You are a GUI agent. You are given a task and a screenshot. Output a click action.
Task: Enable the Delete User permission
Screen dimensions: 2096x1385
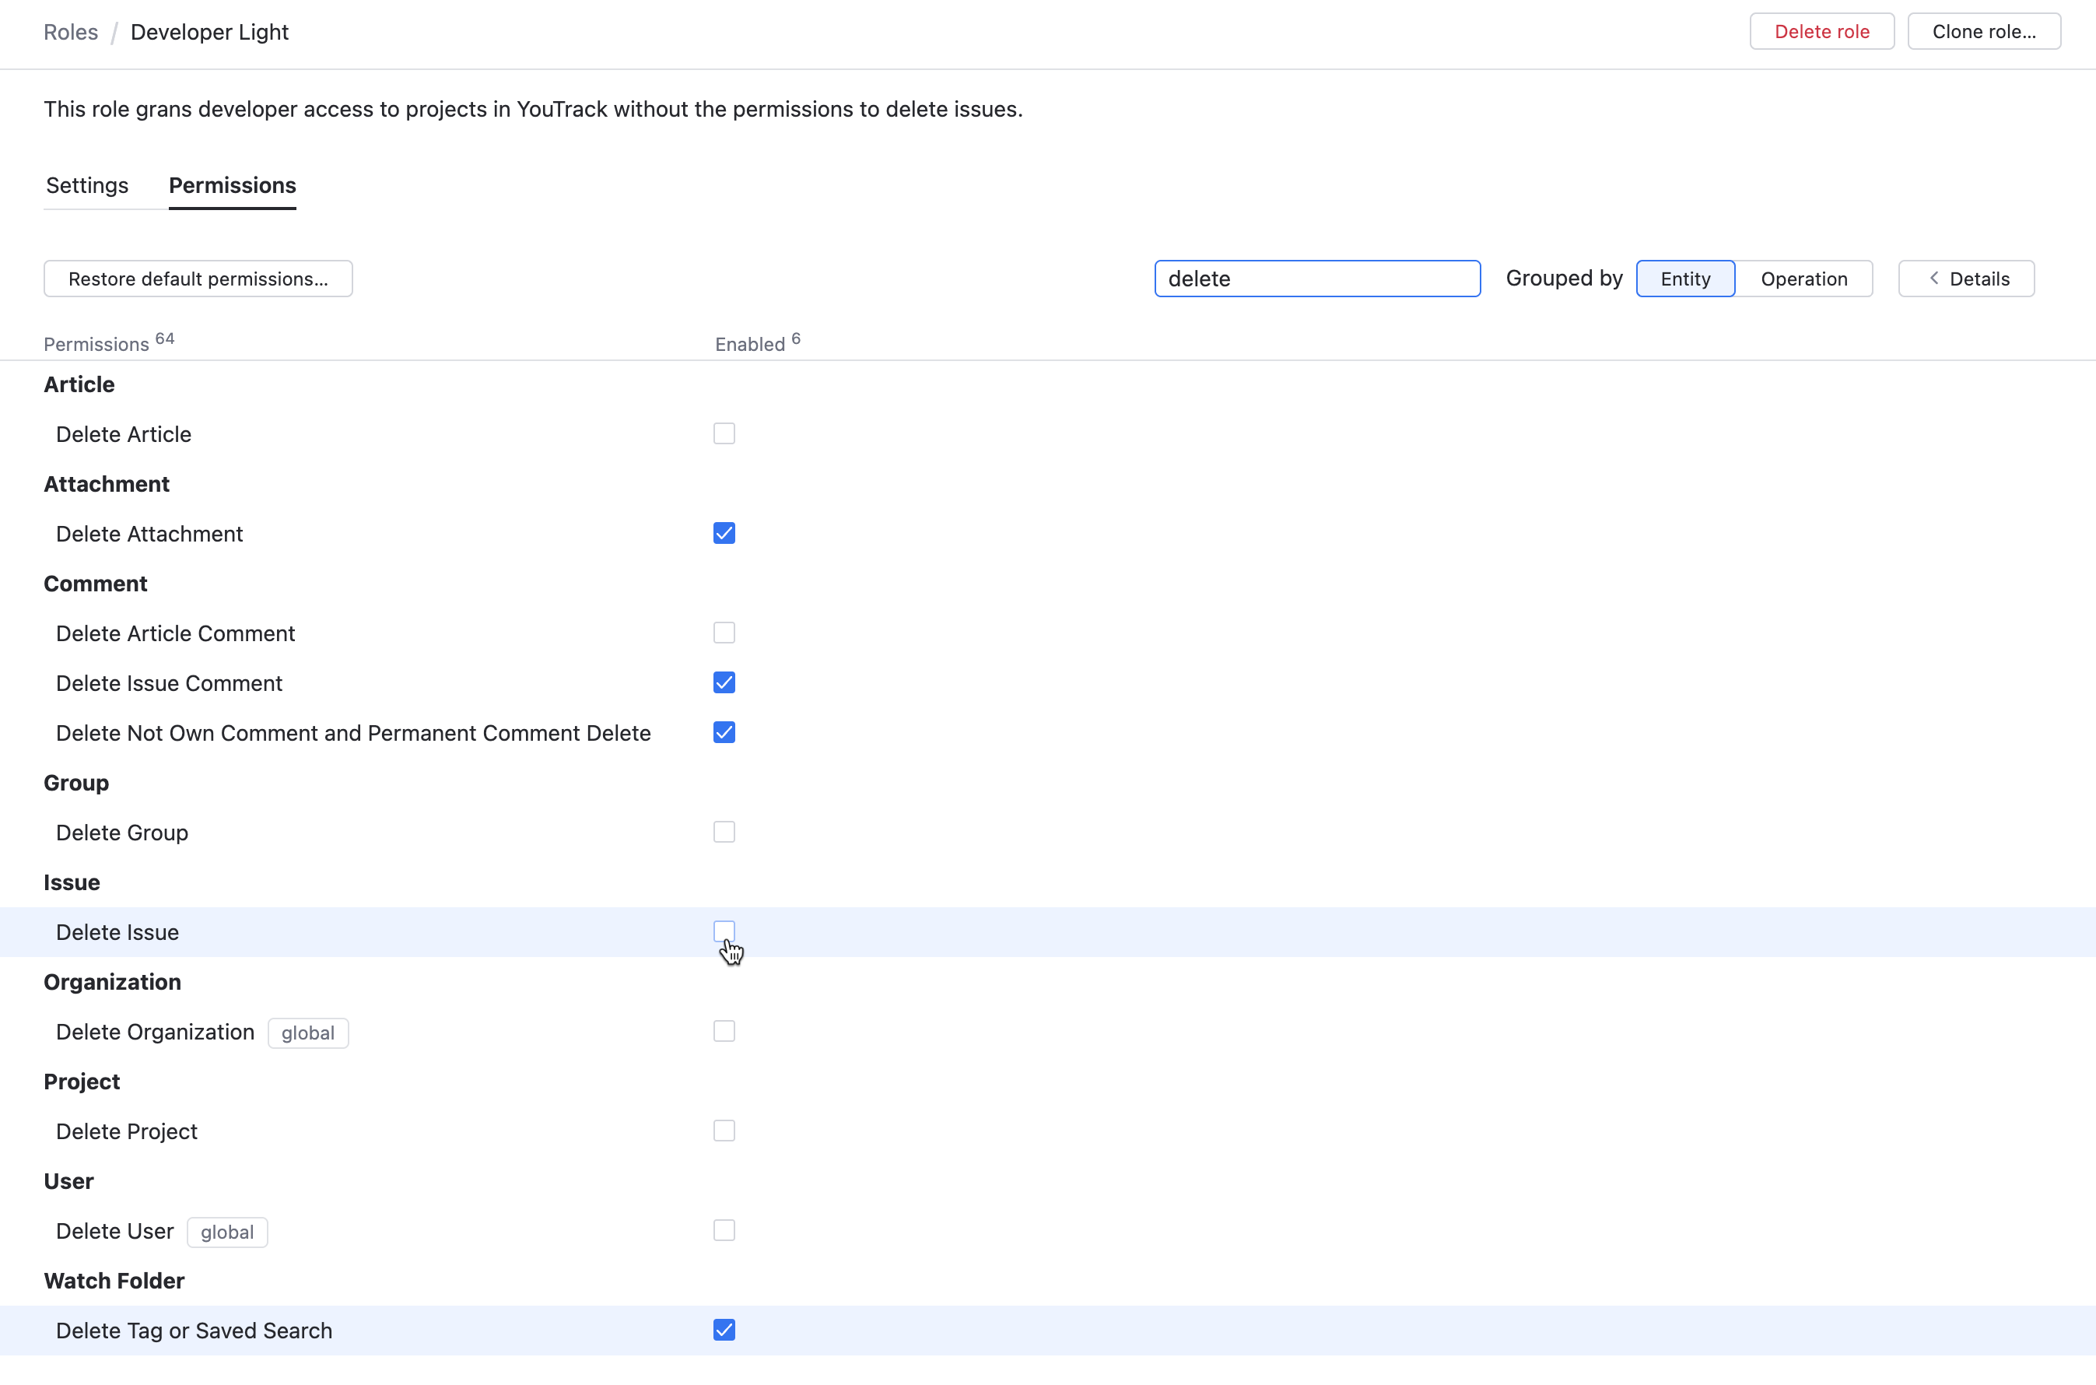724,1229
